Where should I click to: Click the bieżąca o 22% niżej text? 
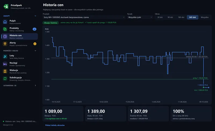[x=95, y=119]
